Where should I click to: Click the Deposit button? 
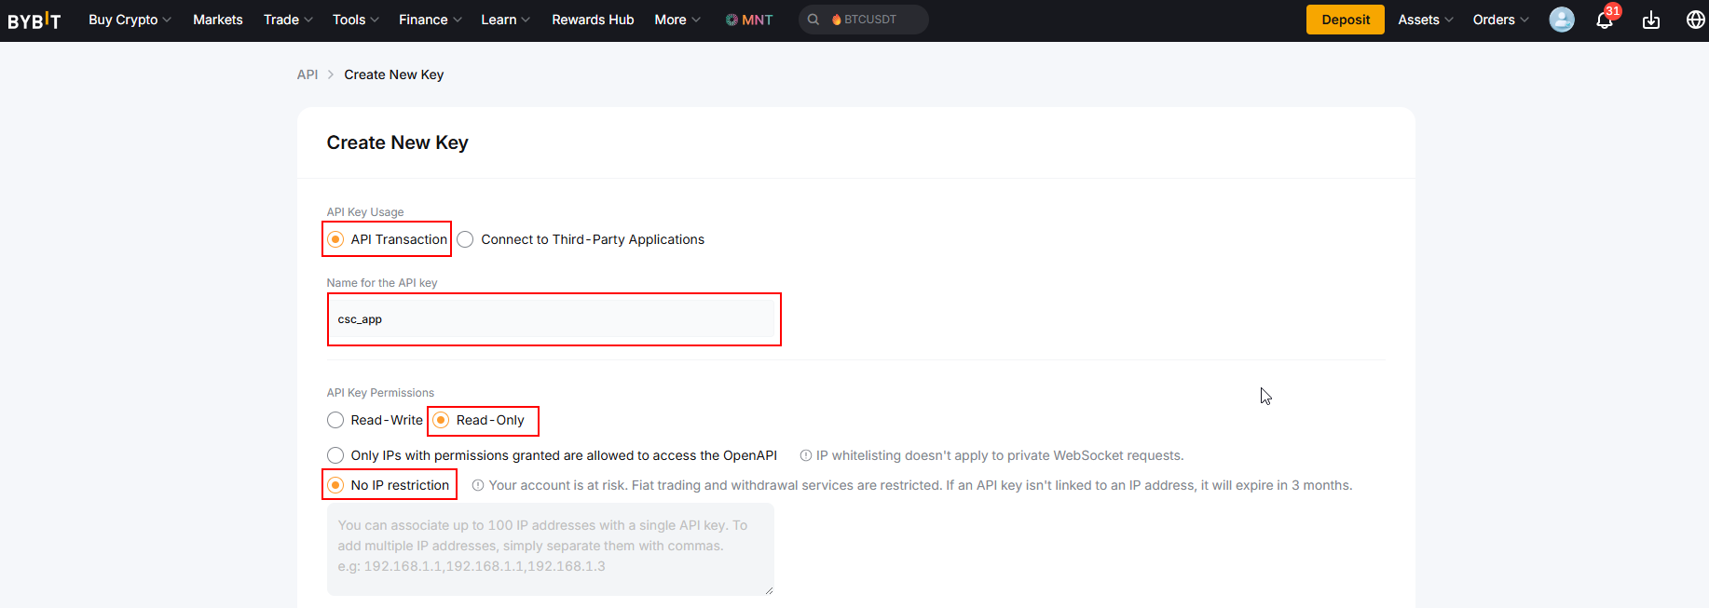click(1346, 20)
